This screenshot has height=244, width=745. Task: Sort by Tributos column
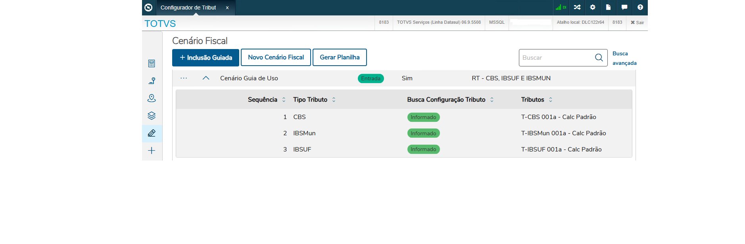click(x=551, y=100)
